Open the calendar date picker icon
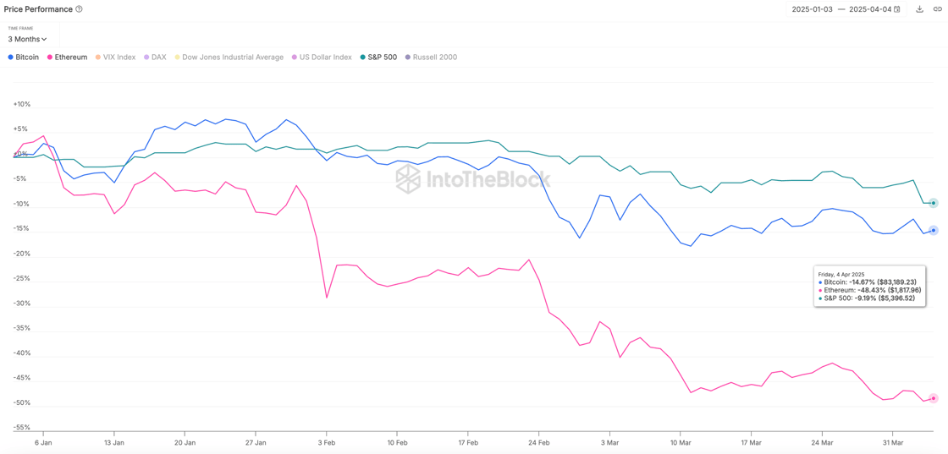The height and width of the screenshot is (454, 948). (x=897, y=9)
